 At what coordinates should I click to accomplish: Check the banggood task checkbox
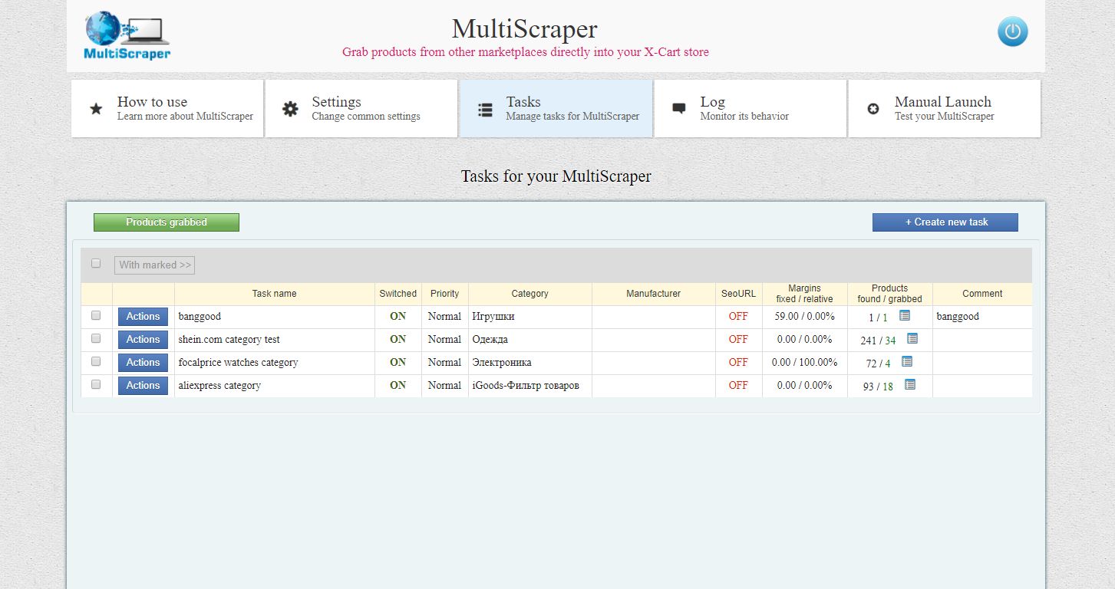tap(96, 315)
